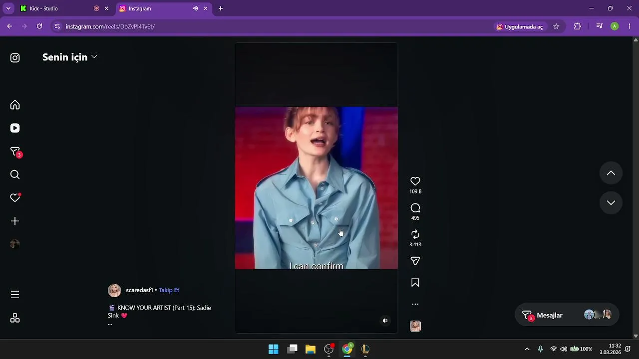
Task: Repost the reel with repost icon
Action: [415, 234]
